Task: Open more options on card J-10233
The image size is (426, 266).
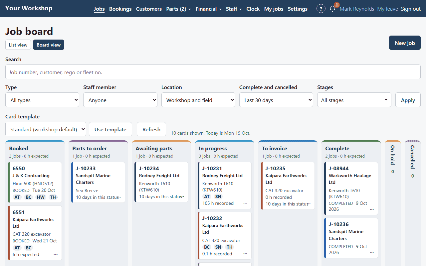Action: coord(119,197)
